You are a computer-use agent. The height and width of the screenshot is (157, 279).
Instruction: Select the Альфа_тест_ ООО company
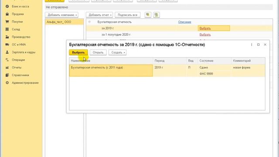coord(64,22)
